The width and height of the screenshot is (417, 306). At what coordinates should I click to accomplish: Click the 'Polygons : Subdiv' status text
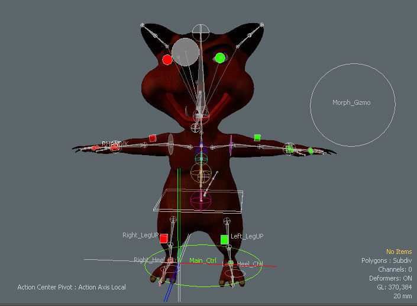pos(386,260)
